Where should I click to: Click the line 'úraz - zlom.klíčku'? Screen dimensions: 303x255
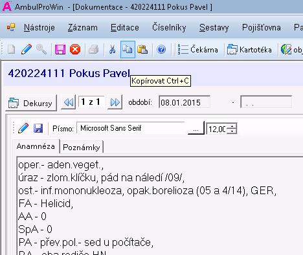101,178
